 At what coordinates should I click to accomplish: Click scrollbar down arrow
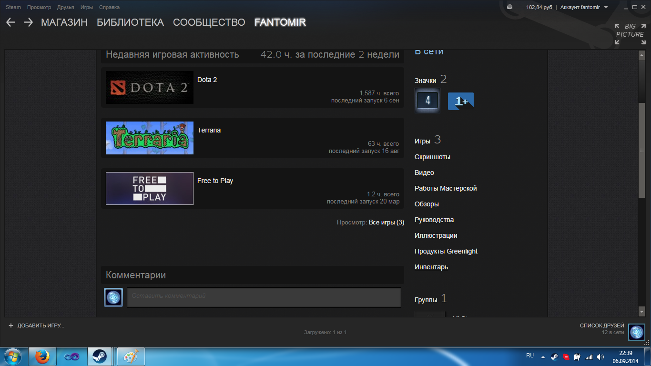click(x=641, y=311)
